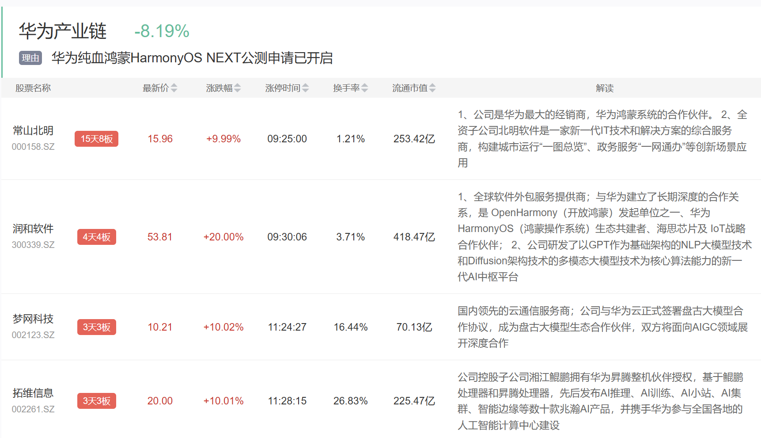Click limit-up time 11:28:15

point(287,401)
